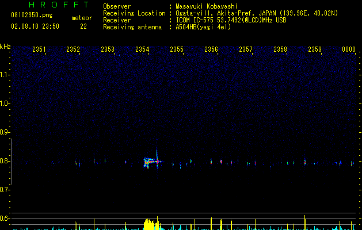Click the ICOM IC-575 receiver value
This screenshot has width=362, height=230.
231,20
